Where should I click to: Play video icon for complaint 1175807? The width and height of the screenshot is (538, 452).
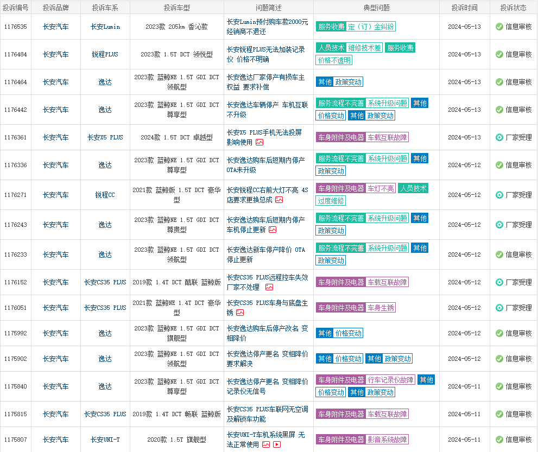pos(277,444)
